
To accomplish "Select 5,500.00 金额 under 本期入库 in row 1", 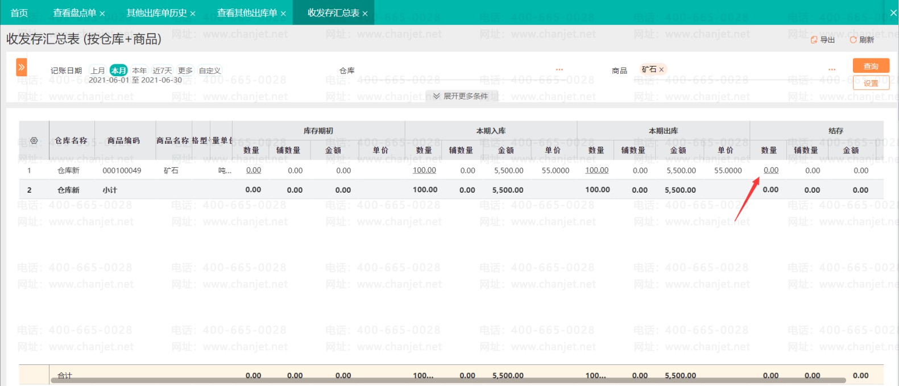I will pos(508,171).
